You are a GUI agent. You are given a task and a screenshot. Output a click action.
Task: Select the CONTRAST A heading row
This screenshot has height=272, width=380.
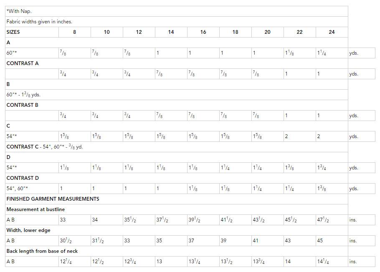coord(177,63)
